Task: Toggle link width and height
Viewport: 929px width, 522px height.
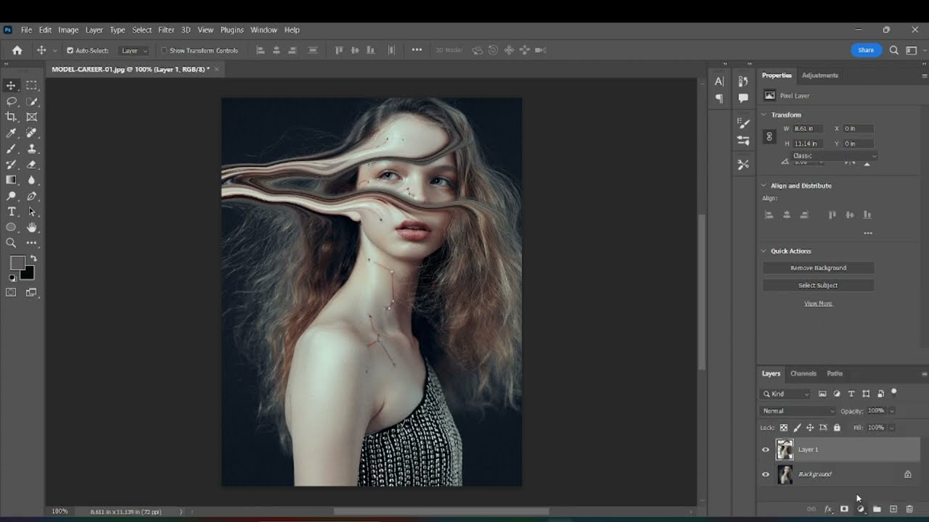Action: click(769, 136)
